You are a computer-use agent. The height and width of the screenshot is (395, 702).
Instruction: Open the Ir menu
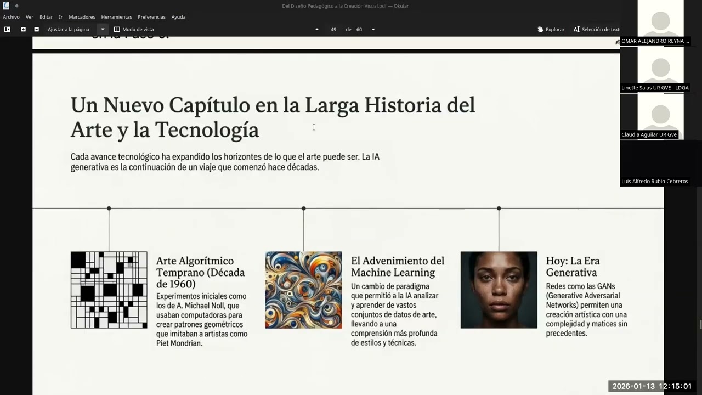[61, 17]
